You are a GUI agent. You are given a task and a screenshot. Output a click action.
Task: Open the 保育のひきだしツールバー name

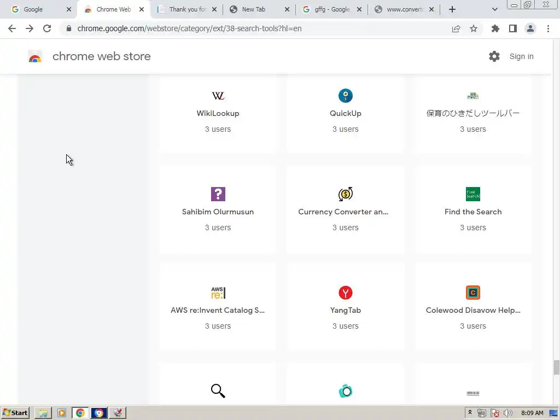click(473, 113)
